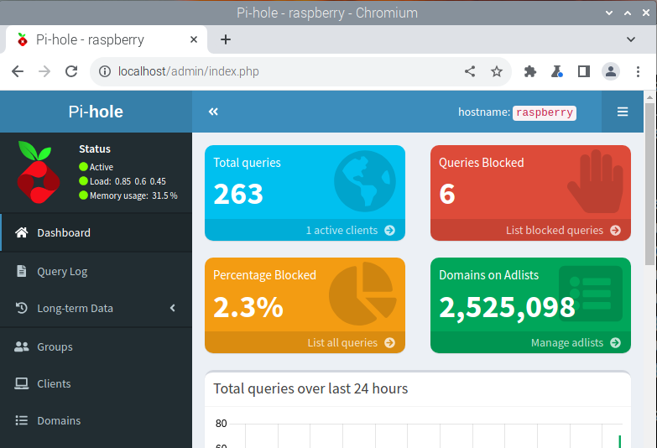
Task: Collapse the sidebar with double chevron
Action: point(213,112)
